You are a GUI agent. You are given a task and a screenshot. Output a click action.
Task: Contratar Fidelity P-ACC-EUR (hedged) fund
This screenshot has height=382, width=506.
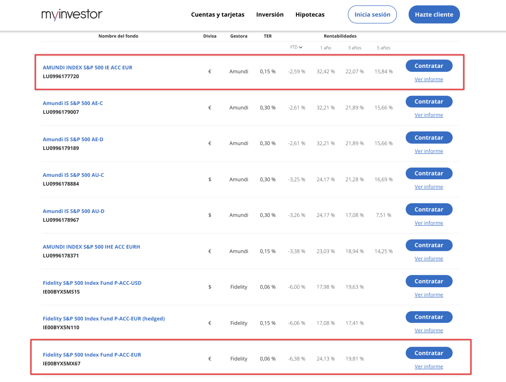coord(429,317)
